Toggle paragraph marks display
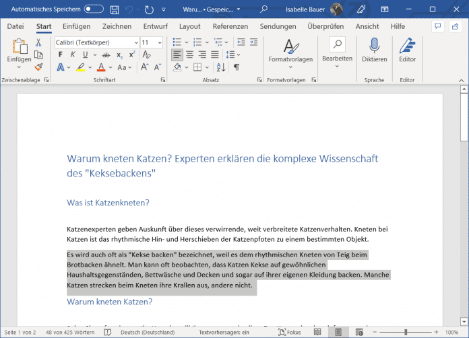469x338 pixels. (x=237, y=67)
